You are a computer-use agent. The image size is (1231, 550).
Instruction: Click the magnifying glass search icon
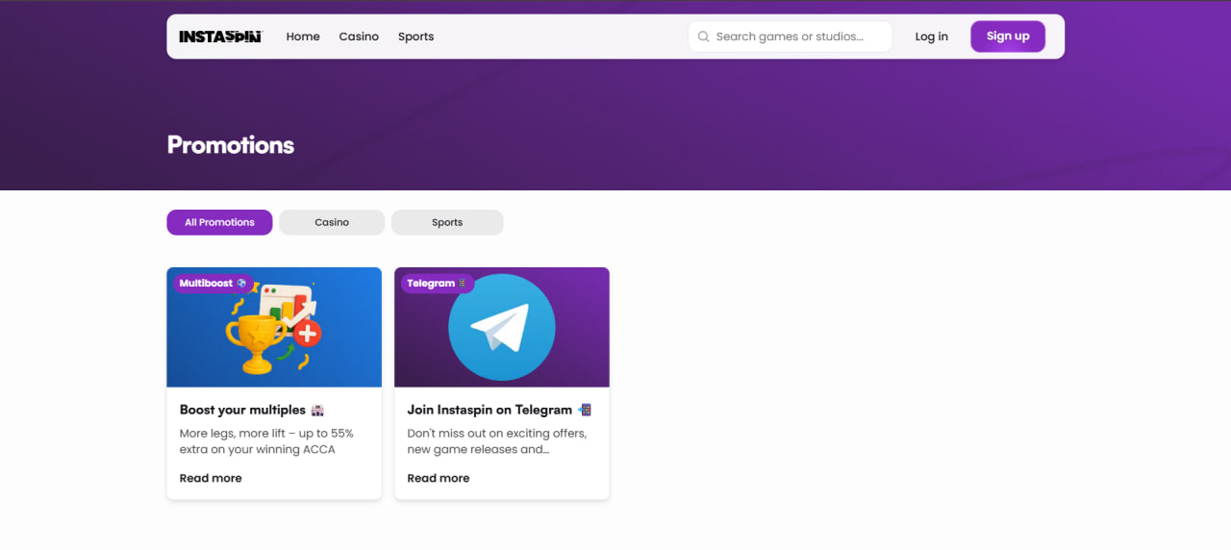coord(703,37)
